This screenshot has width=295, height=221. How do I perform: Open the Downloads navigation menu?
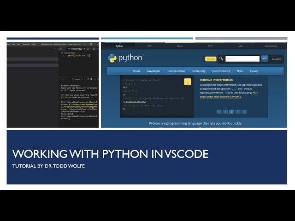coord(153,71)
